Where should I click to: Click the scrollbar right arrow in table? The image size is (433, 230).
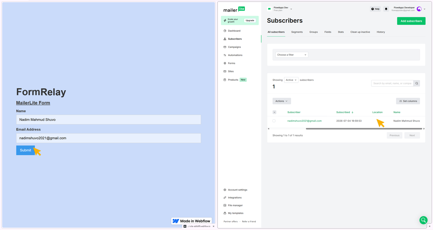(x=424, y=129)
